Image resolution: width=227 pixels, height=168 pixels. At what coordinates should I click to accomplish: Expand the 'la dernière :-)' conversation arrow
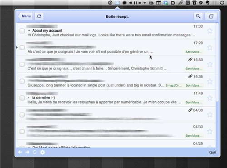click(29, 98)
